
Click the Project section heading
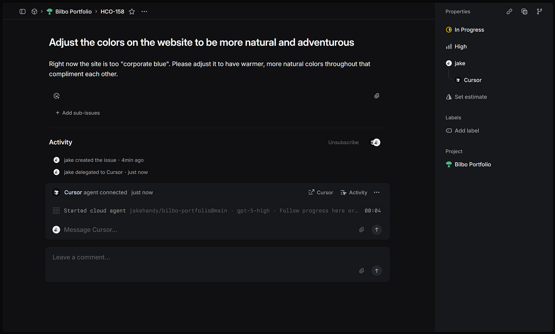pos(454,152)
